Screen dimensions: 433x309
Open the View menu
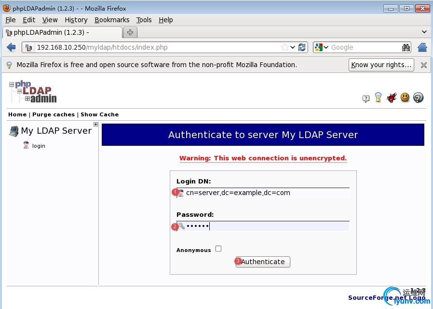point(50,20)
